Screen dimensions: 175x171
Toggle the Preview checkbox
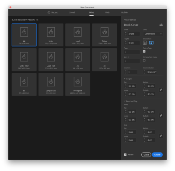125,155
